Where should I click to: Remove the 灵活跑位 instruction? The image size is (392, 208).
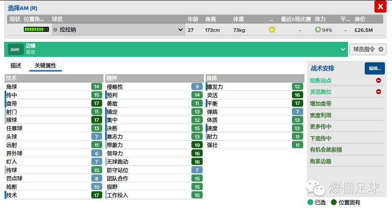(x=379, y=92)
